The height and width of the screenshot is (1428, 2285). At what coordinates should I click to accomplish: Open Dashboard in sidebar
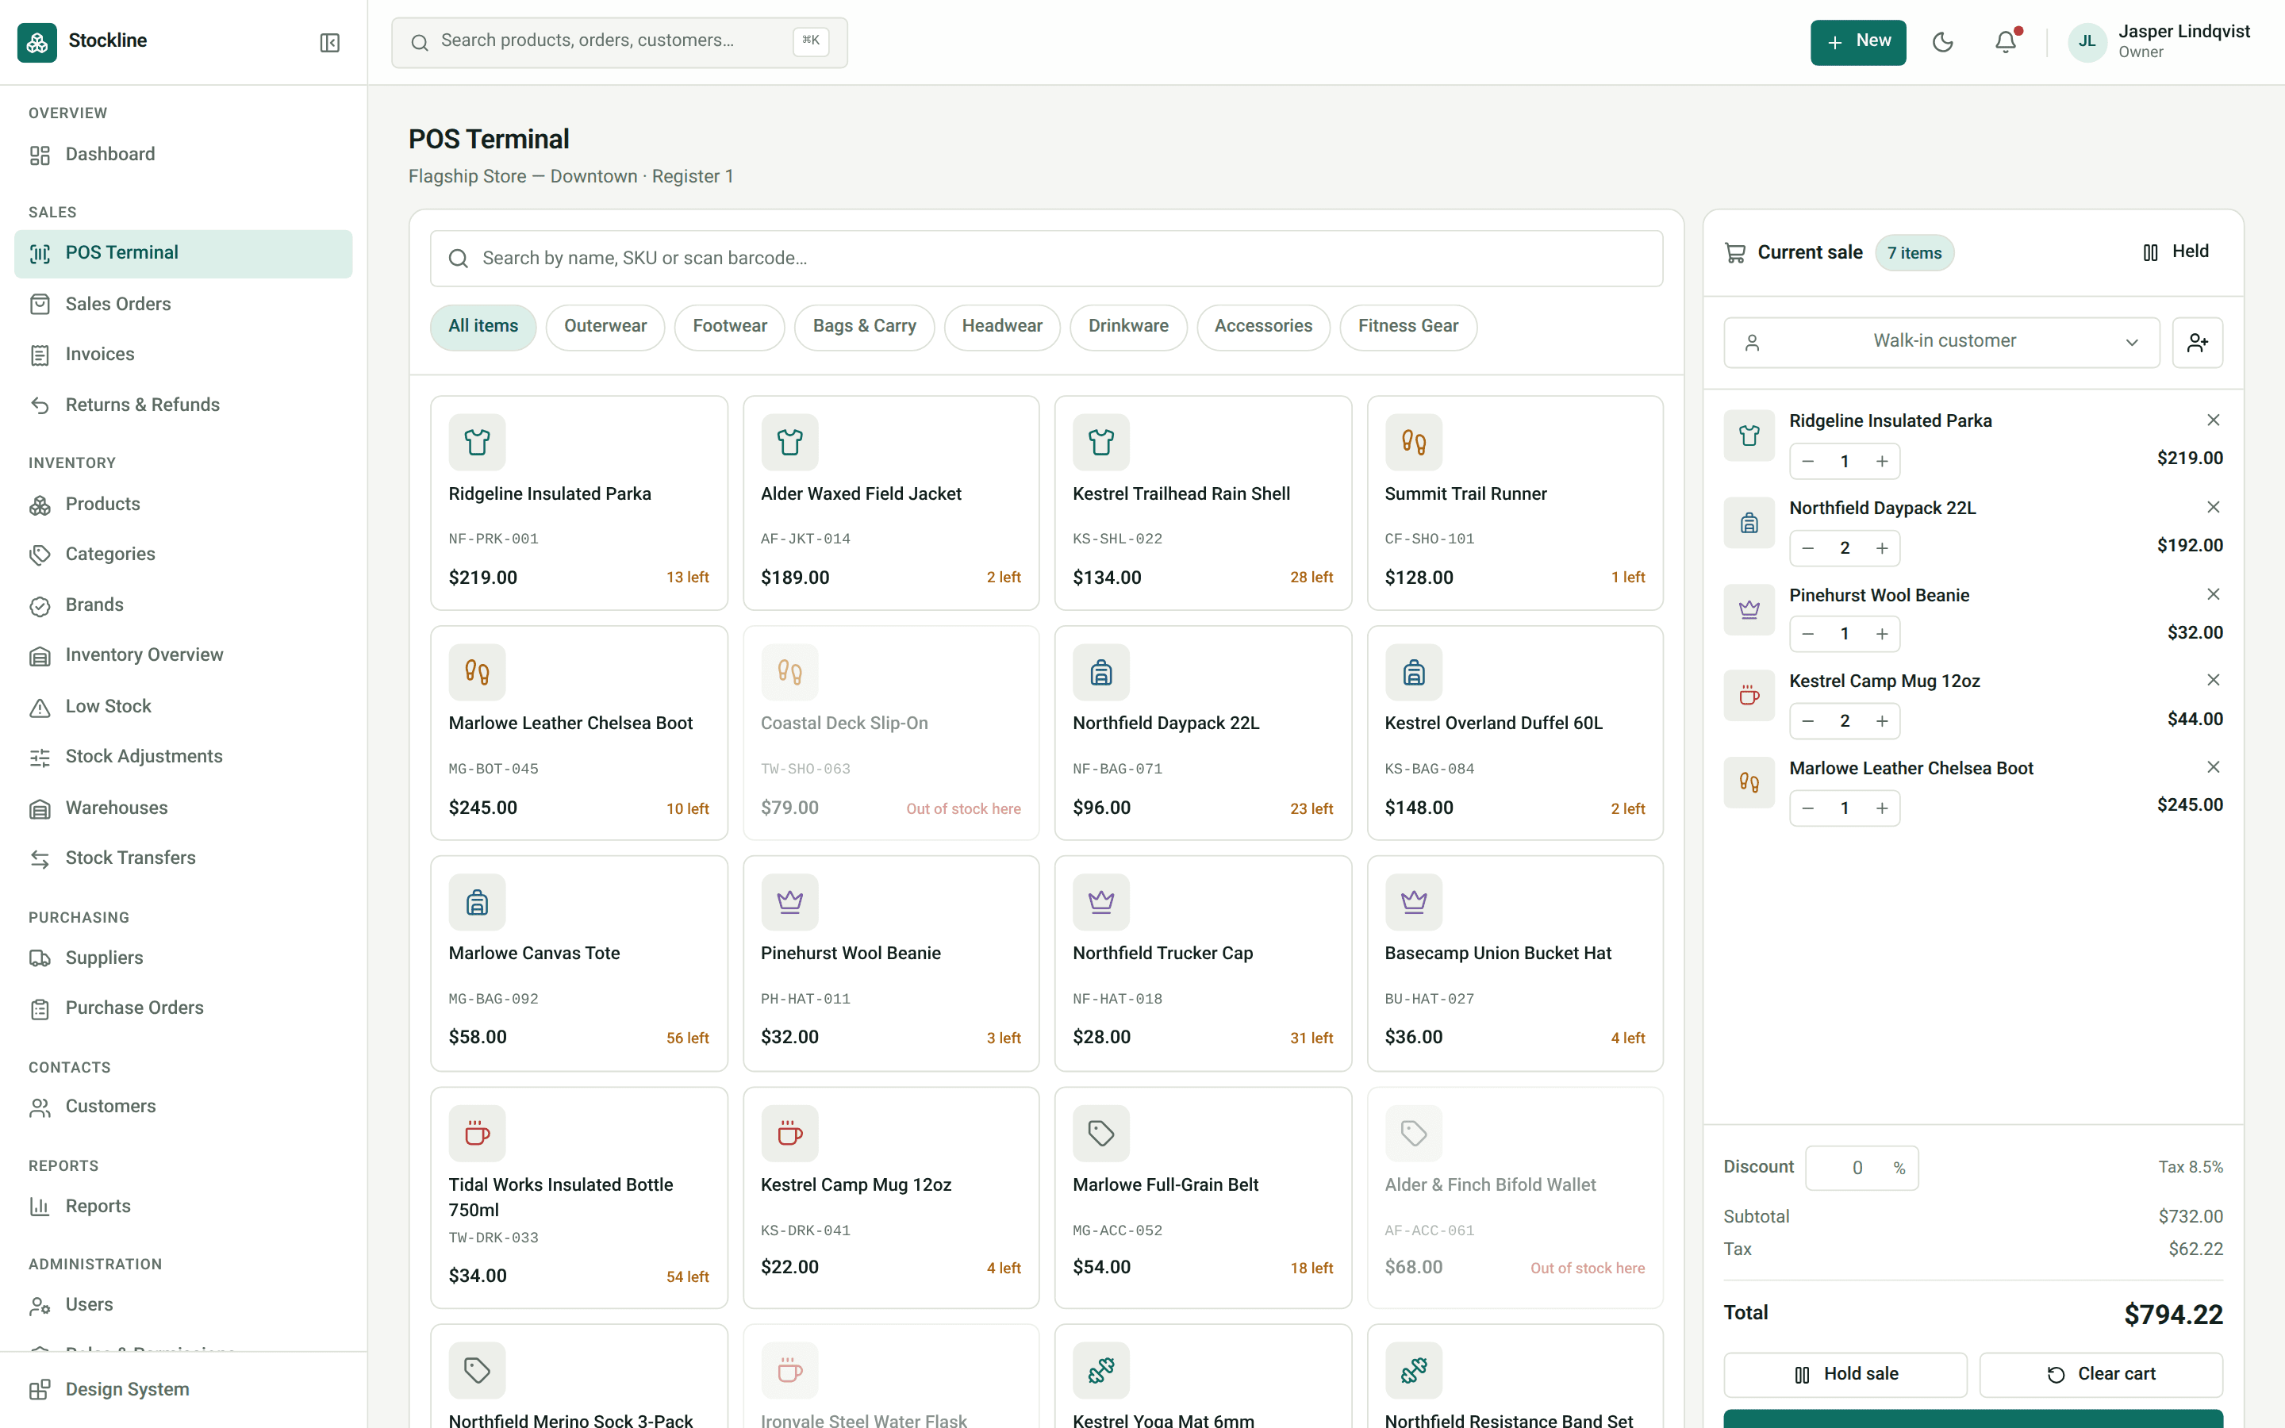[183, 155]
